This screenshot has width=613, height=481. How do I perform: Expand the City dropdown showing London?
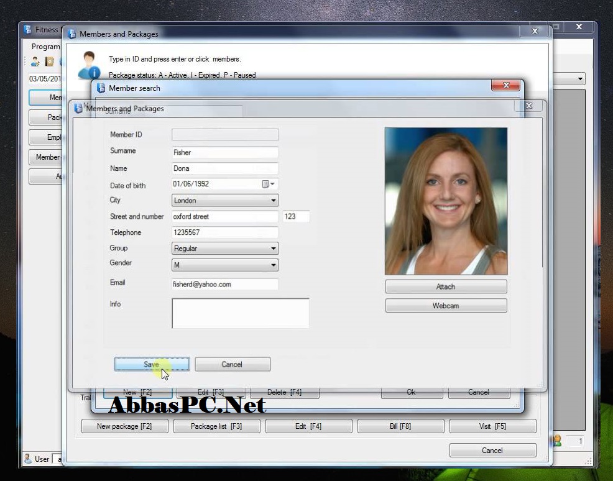point(274,201)
